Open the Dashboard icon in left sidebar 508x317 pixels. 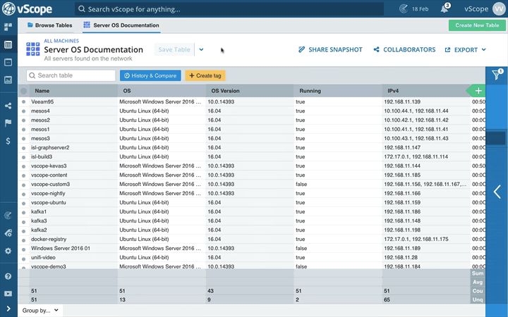pos(8,27)
